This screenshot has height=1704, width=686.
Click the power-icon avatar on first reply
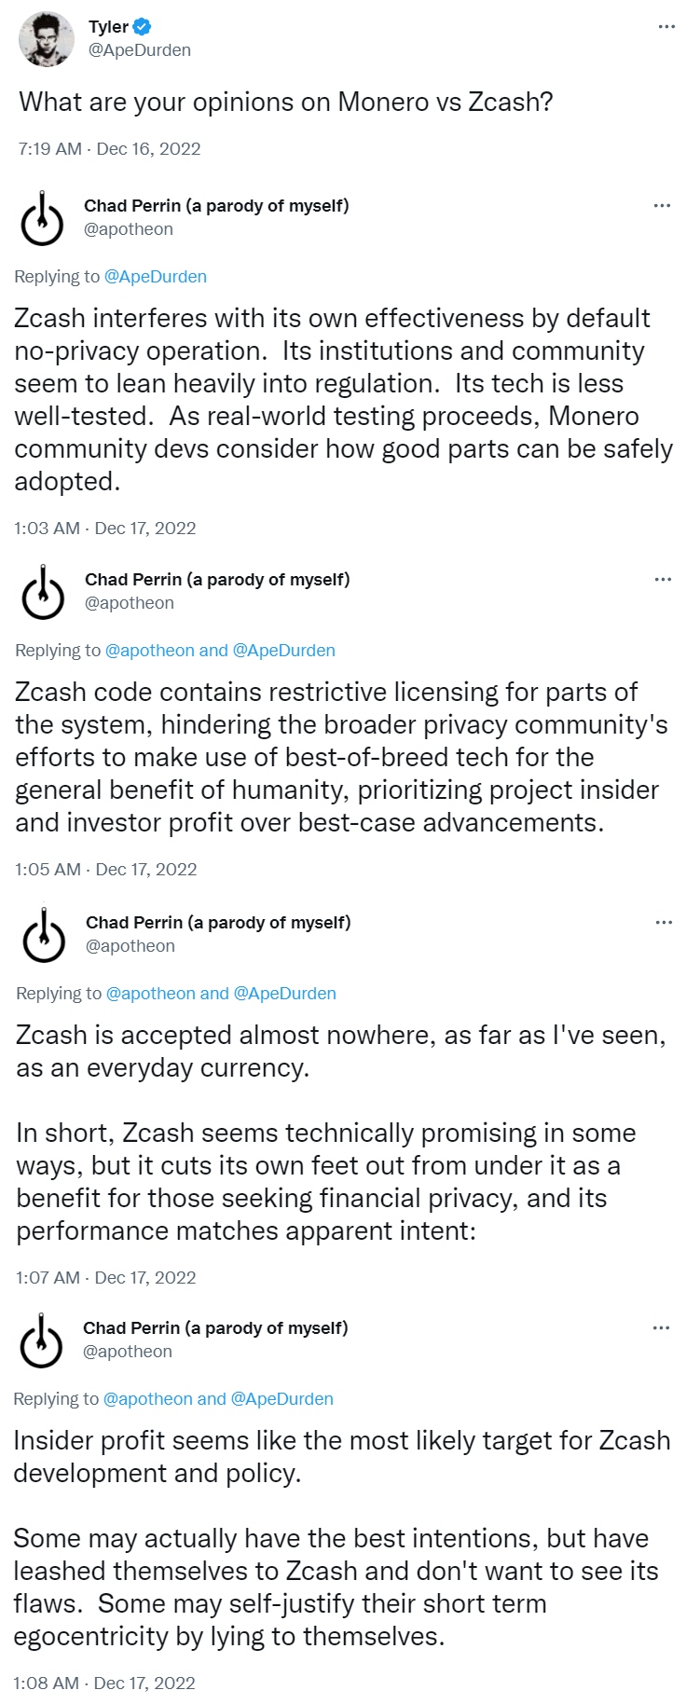[42, 219]
